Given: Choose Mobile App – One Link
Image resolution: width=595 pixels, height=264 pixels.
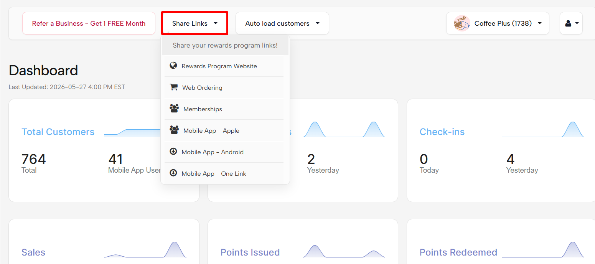Looking at the screenshot, I should 224,173.
